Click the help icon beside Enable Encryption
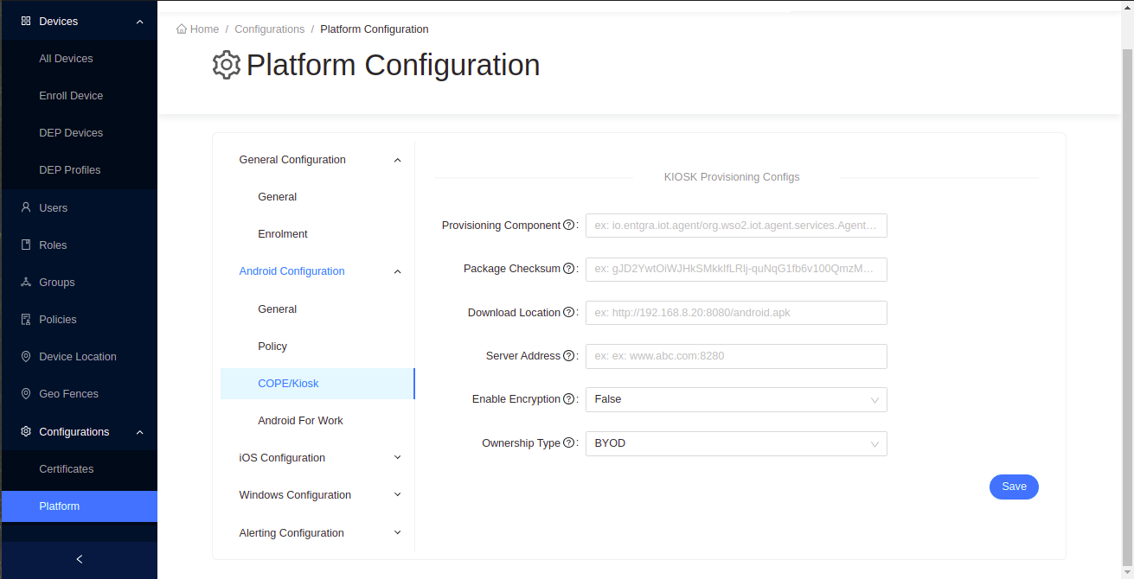The image size is (1134, 579). 569,399
